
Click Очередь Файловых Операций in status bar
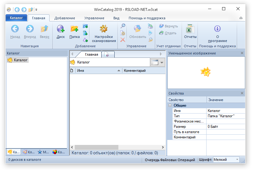[170, 160]
